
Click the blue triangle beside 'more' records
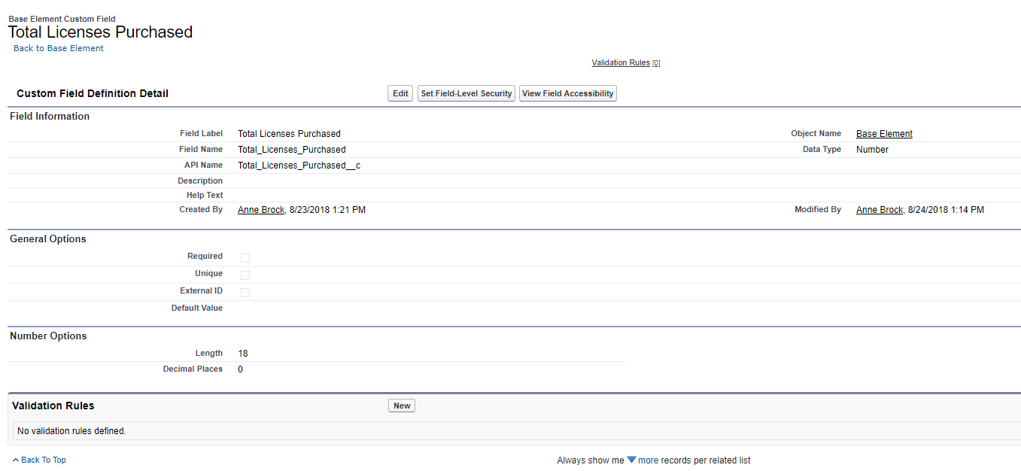[x=631, y=460]
